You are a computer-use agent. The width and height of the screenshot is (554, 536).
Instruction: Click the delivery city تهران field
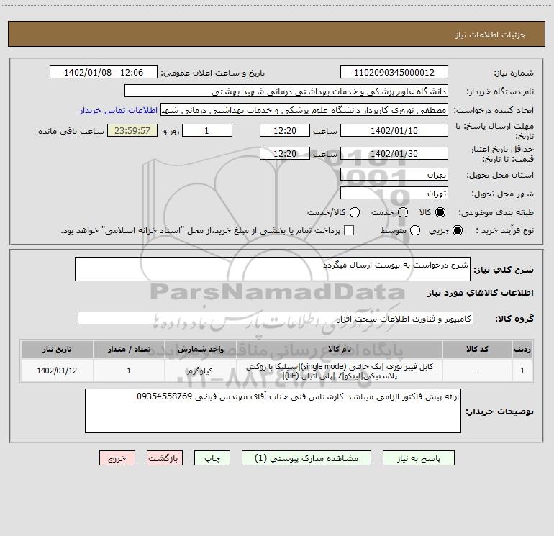(x=394, y=193)
